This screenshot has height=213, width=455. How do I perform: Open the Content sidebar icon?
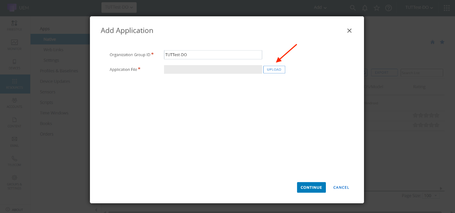pyautogui.click(x=14, y=122)
